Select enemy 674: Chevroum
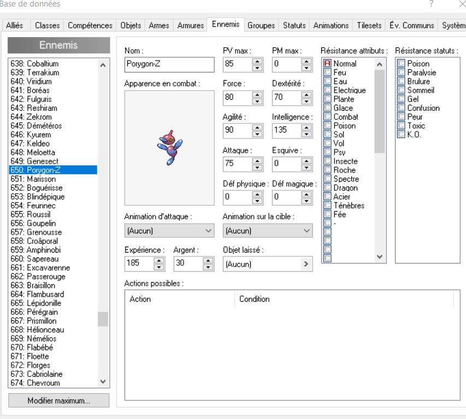The image size is (466, 419). [x=53, y=383]
